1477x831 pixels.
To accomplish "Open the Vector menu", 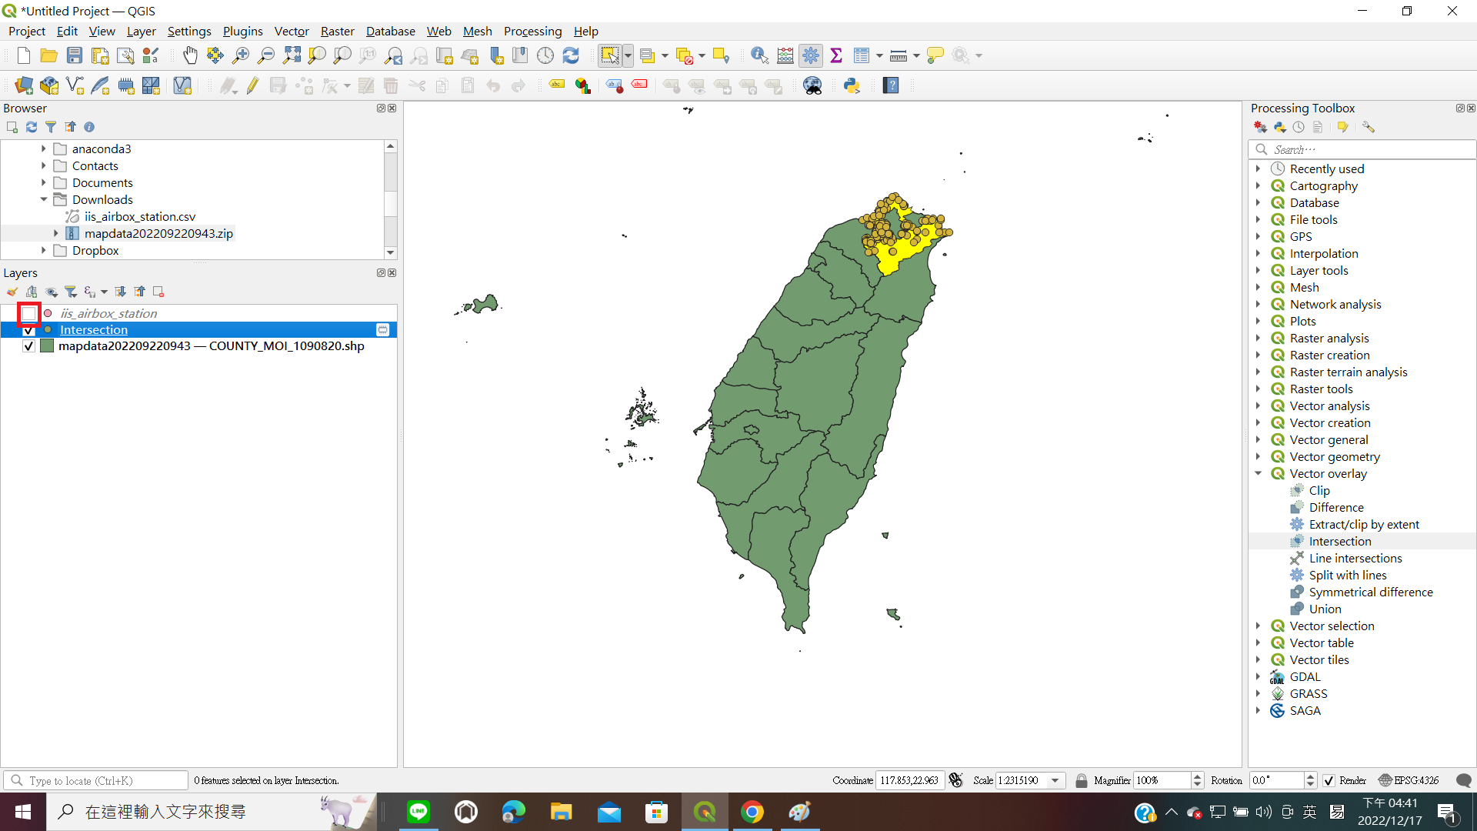I will point(291,31).
